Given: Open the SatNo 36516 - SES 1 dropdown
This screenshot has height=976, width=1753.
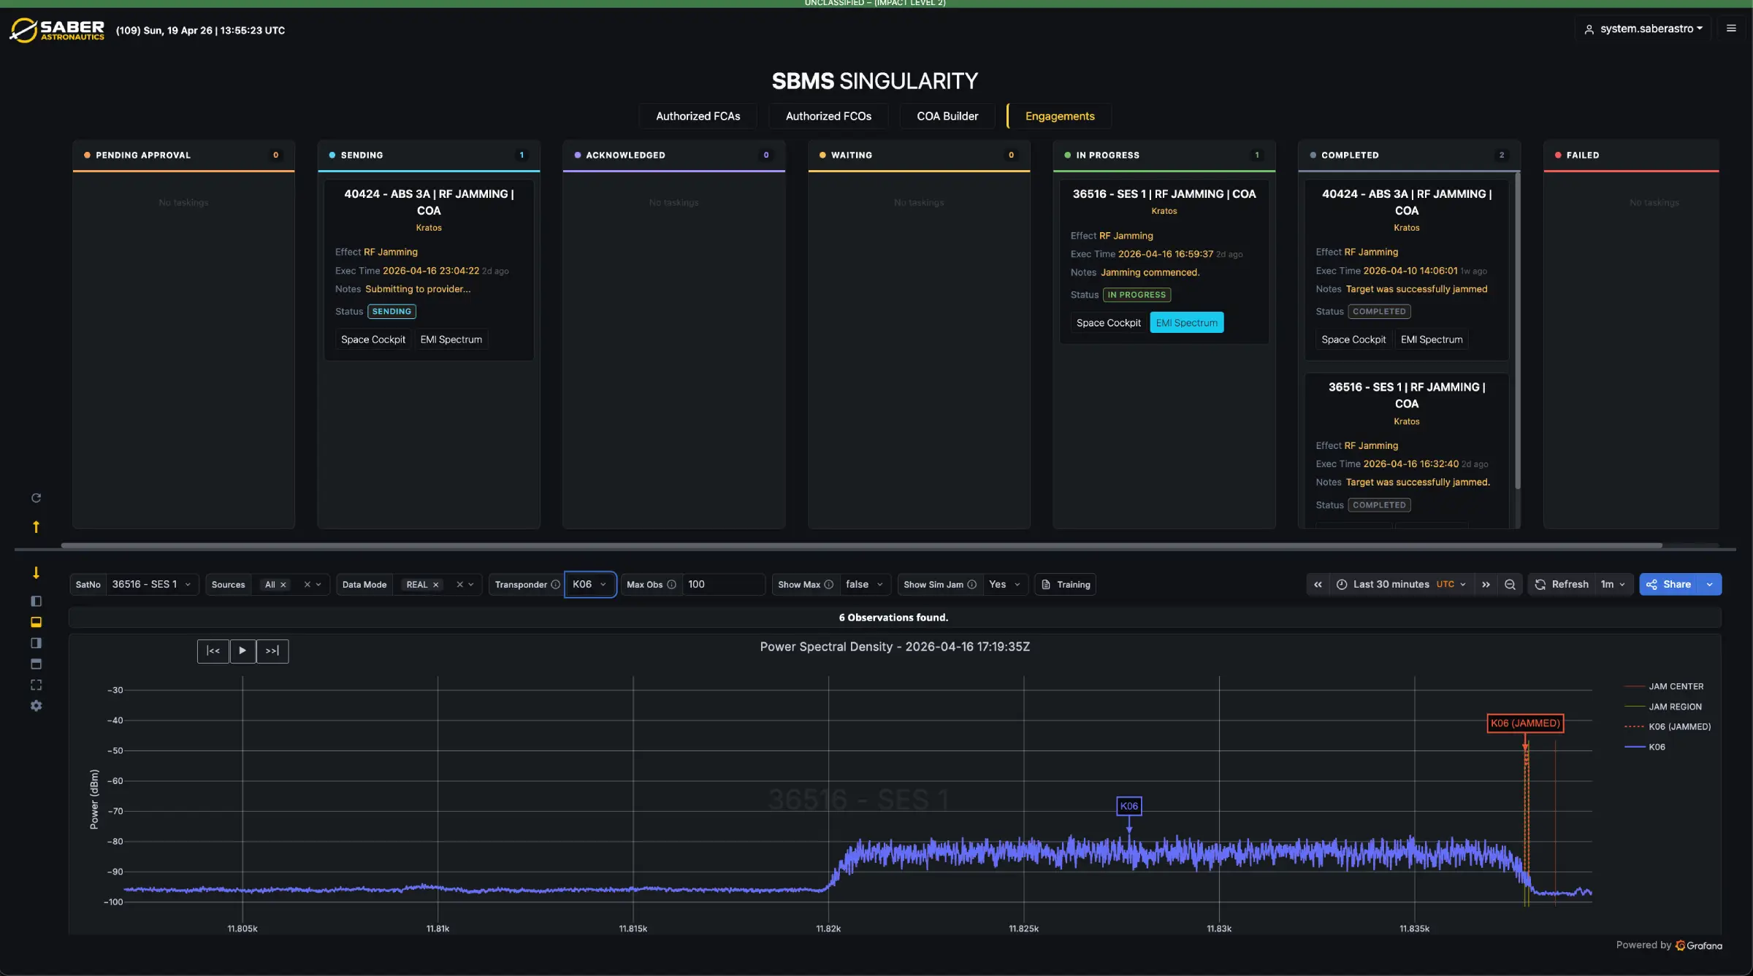Looking at the screenshot, I should (x=151, y=584).
